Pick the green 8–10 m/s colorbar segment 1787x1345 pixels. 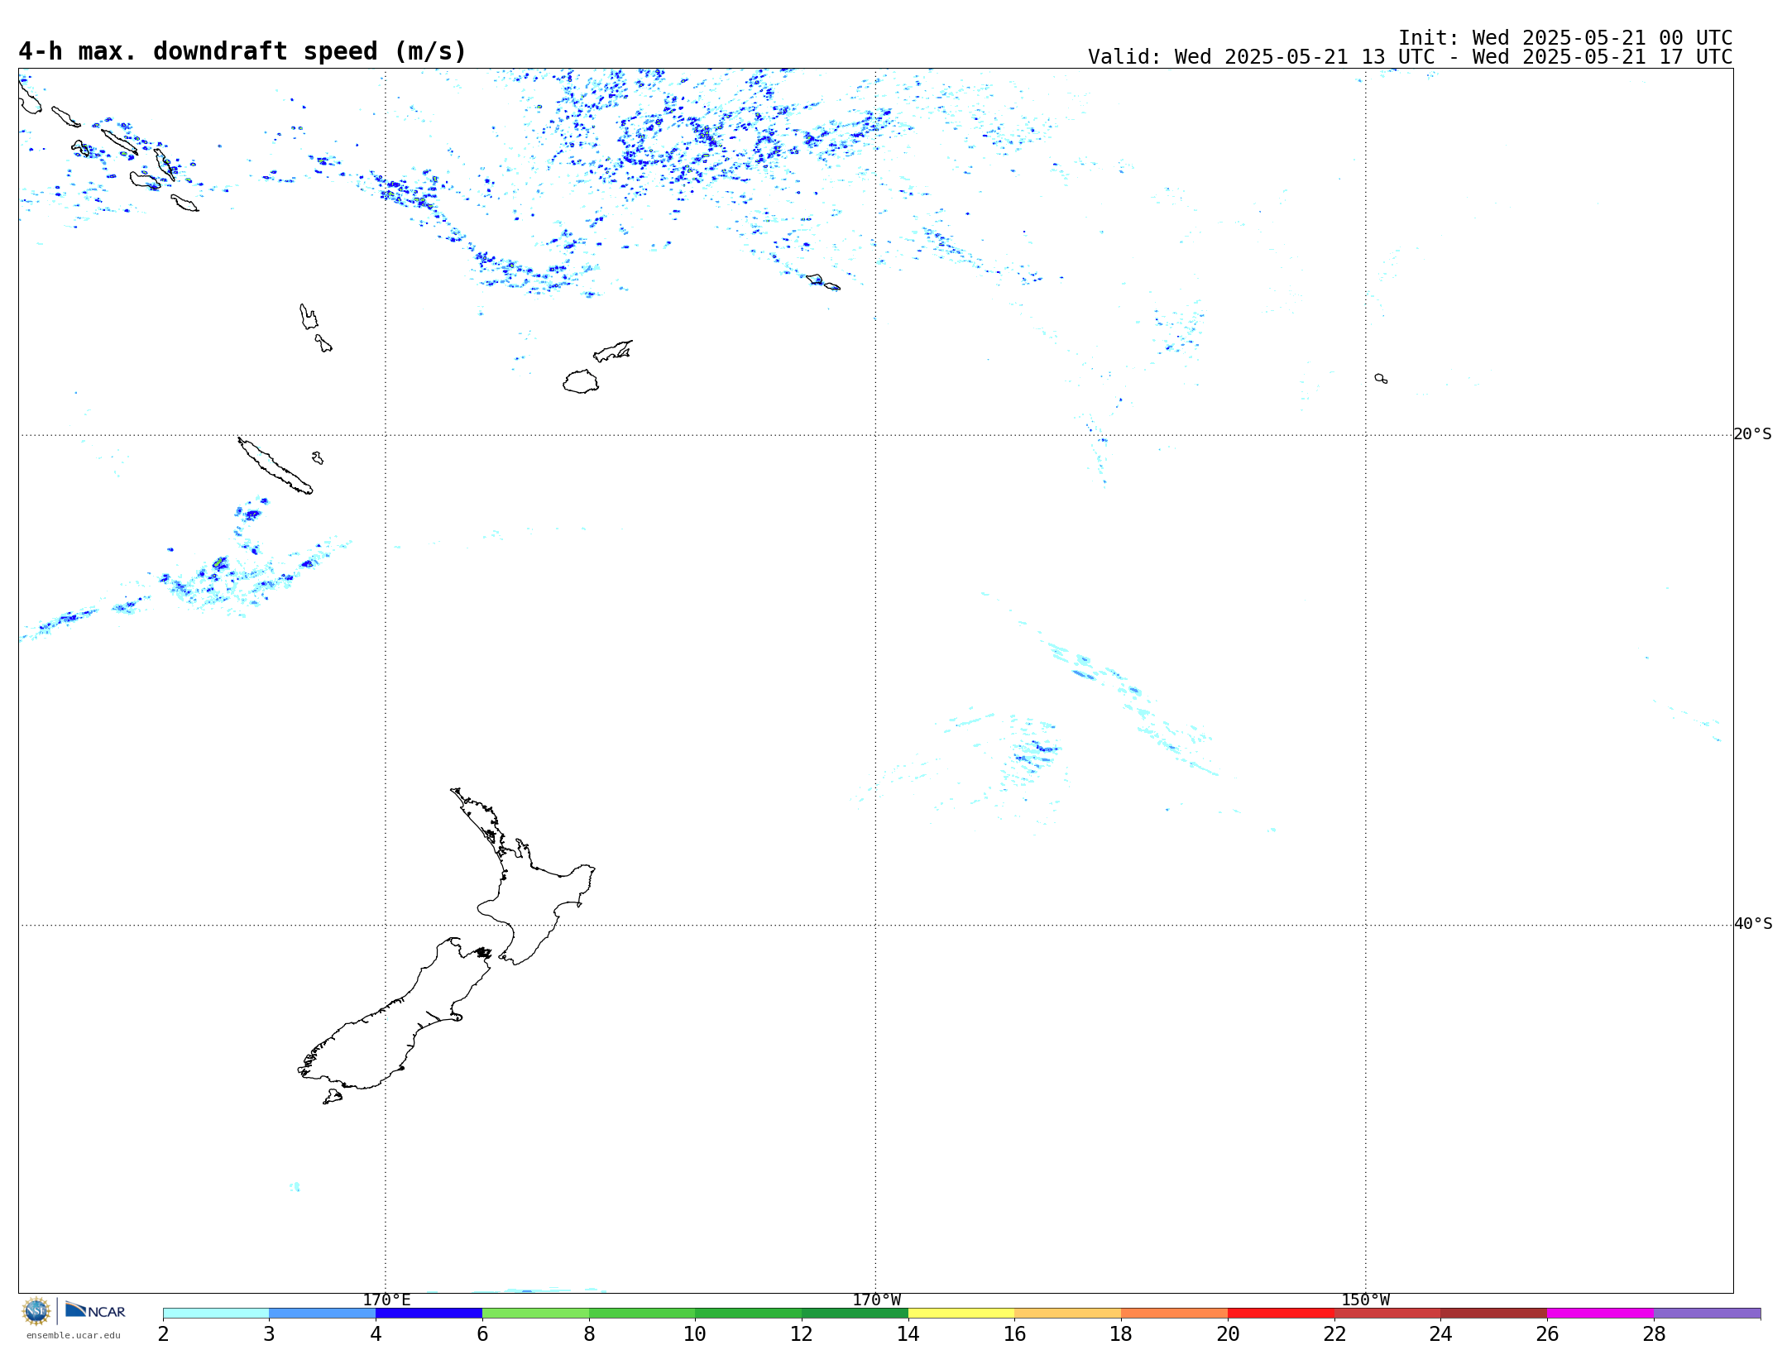point(642,1313)
